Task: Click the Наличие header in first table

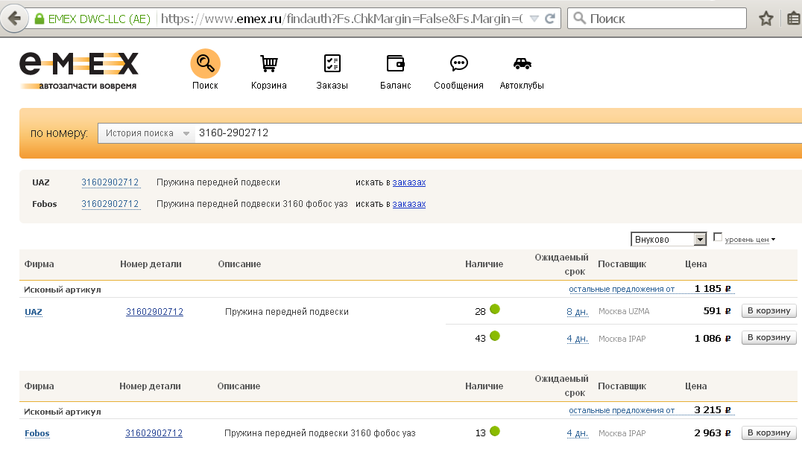Action: click(x=484, y=264)
